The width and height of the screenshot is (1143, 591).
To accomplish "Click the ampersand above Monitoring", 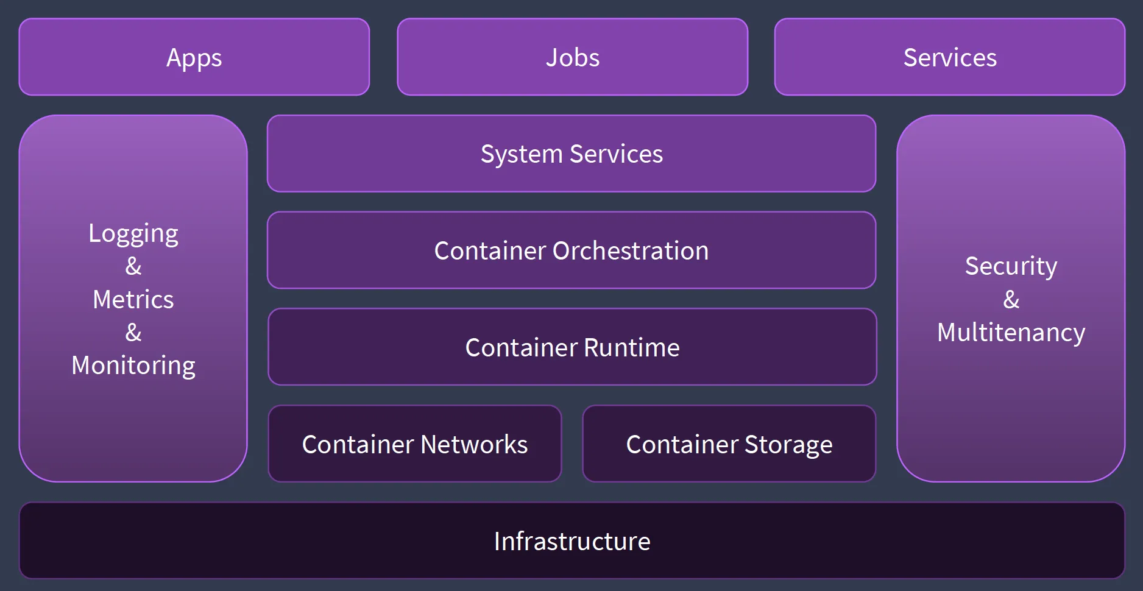I will click(x=133, y=333).
